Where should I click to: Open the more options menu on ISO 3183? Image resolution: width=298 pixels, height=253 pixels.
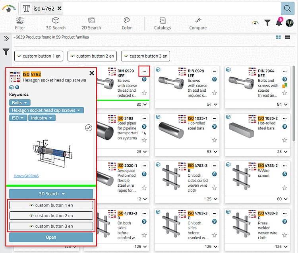click(x=144, y=118)
